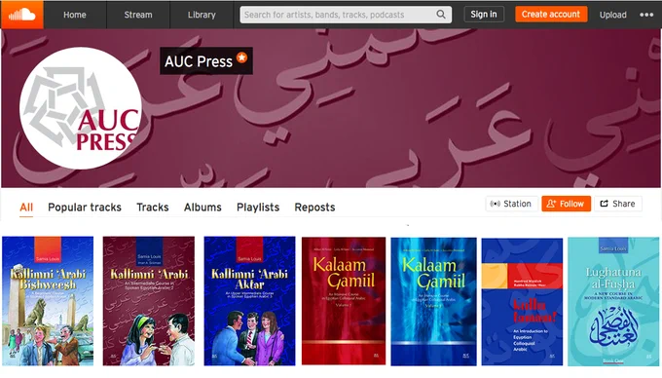Click the Sign in button
The width and height of the screenshot is (662, 378).
(484, 15)
